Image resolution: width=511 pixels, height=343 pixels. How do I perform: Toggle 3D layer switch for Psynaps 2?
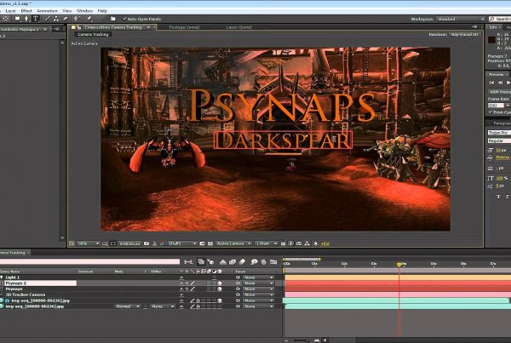[x=220, y=283]
